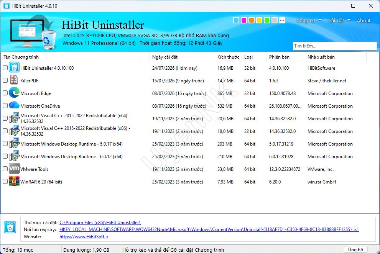Screen dimensions: 380x254
Task: Click Visual C++ Redistributable (x64) icon
Action: click(x=14, y=118)
